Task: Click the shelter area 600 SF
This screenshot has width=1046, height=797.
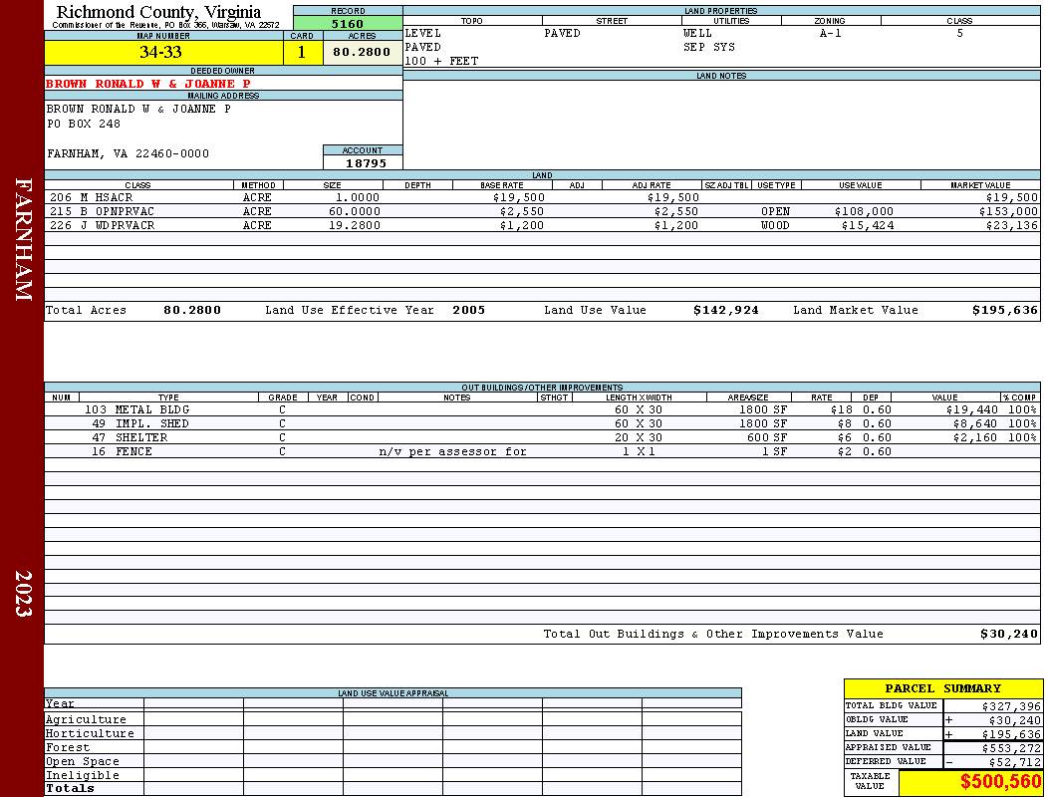Action: 767,438
